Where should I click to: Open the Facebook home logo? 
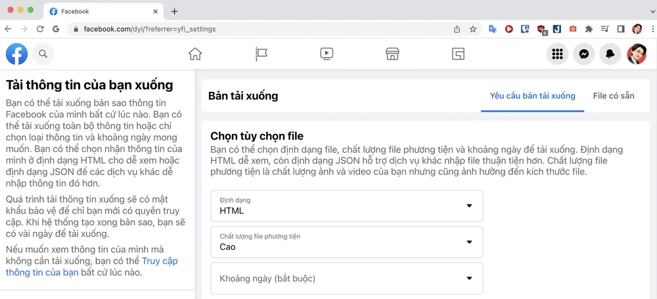click(17, 54)
